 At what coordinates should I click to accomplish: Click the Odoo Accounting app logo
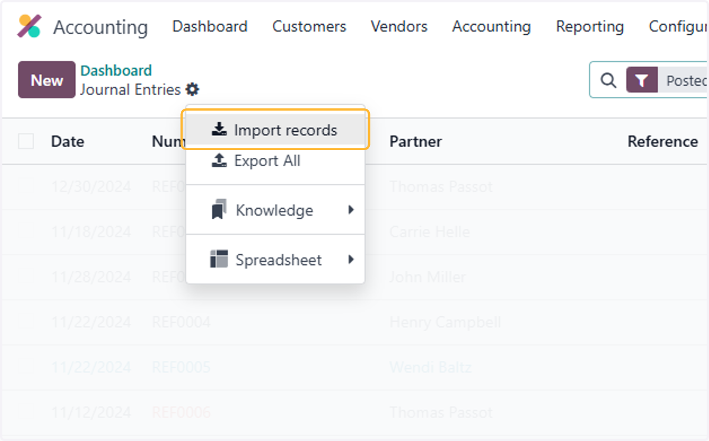click(30, 27)
